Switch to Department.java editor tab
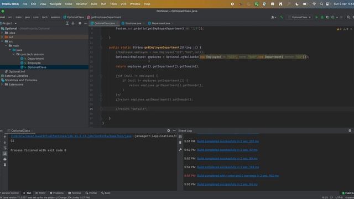 pos(161,23)
